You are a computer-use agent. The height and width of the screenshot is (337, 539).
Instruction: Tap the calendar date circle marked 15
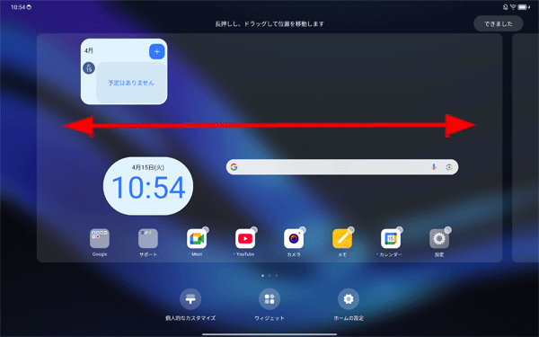click(89, 68)
